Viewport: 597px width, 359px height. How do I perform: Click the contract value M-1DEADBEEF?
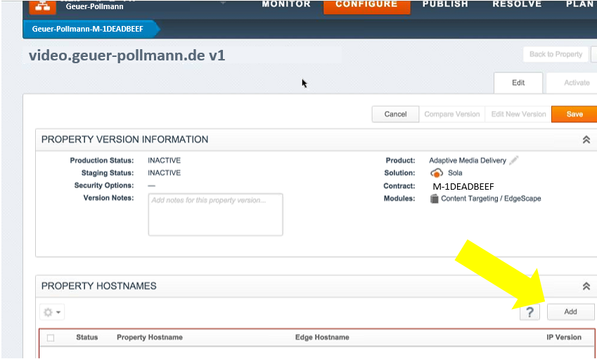tap(463, 186)
